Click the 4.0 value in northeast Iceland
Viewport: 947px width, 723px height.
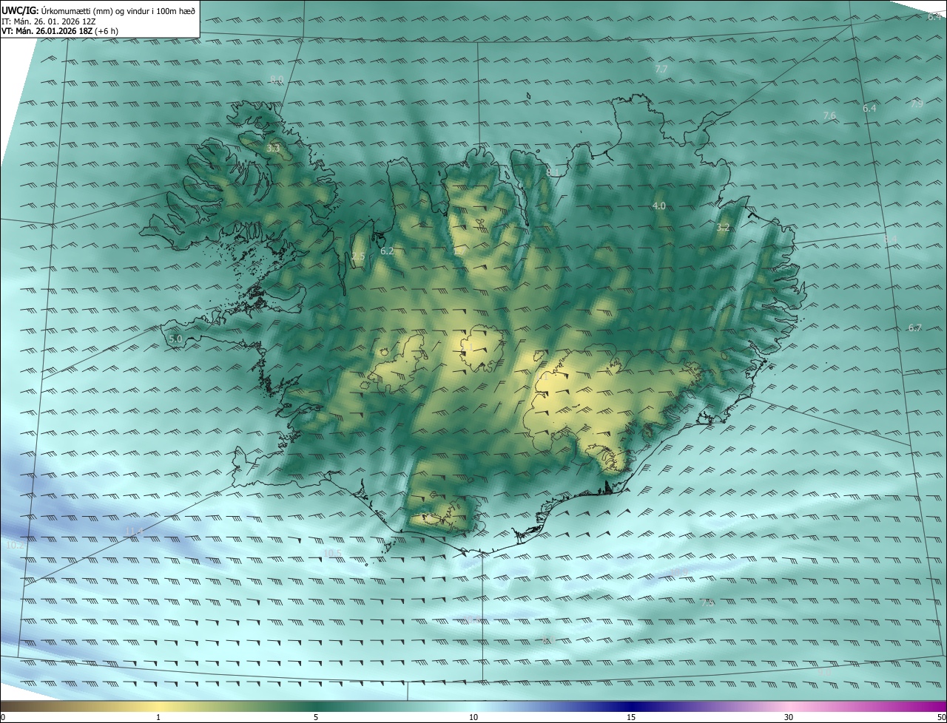point(659,206)
